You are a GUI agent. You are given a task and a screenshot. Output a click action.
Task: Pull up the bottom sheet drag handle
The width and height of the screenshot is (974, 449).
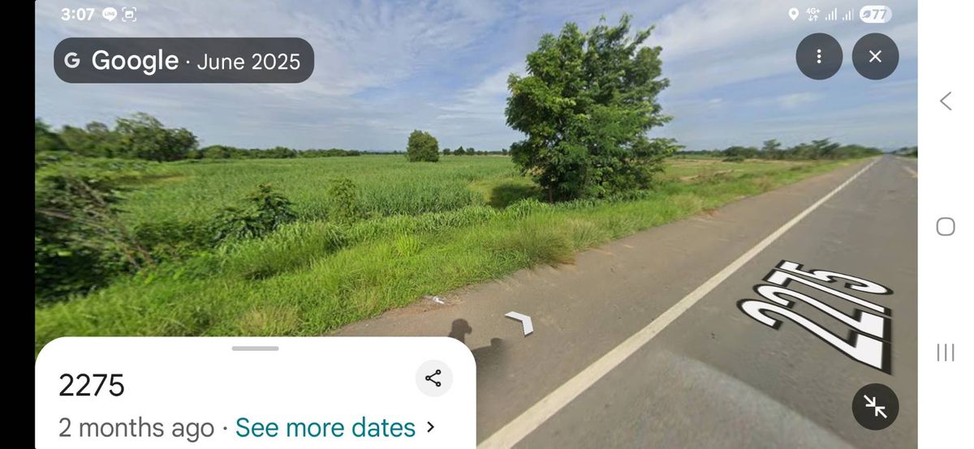[x=255, y=349]
